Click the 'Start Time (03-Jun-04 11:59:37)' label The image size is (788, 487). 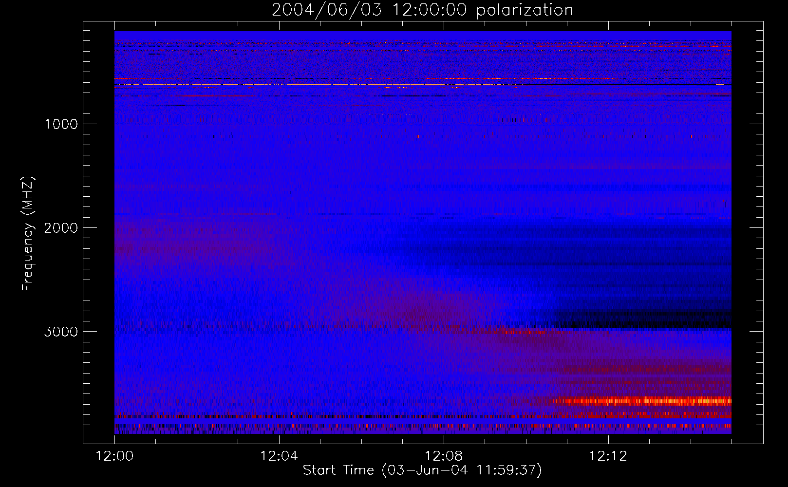[422, 470]
